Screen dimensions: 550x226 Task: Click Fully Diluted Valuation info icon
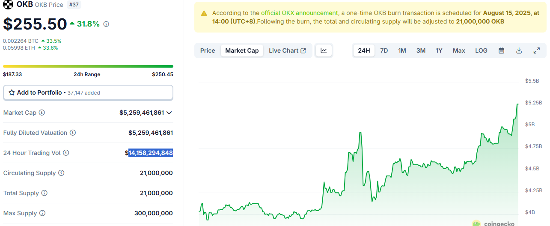pos(73,133)
